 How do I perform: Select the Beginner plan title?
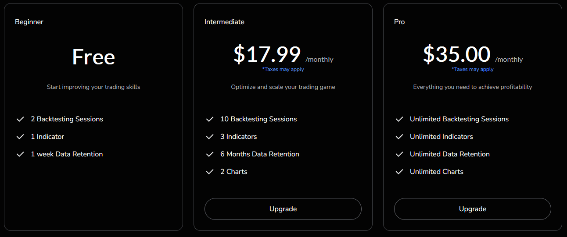(29, 21)
